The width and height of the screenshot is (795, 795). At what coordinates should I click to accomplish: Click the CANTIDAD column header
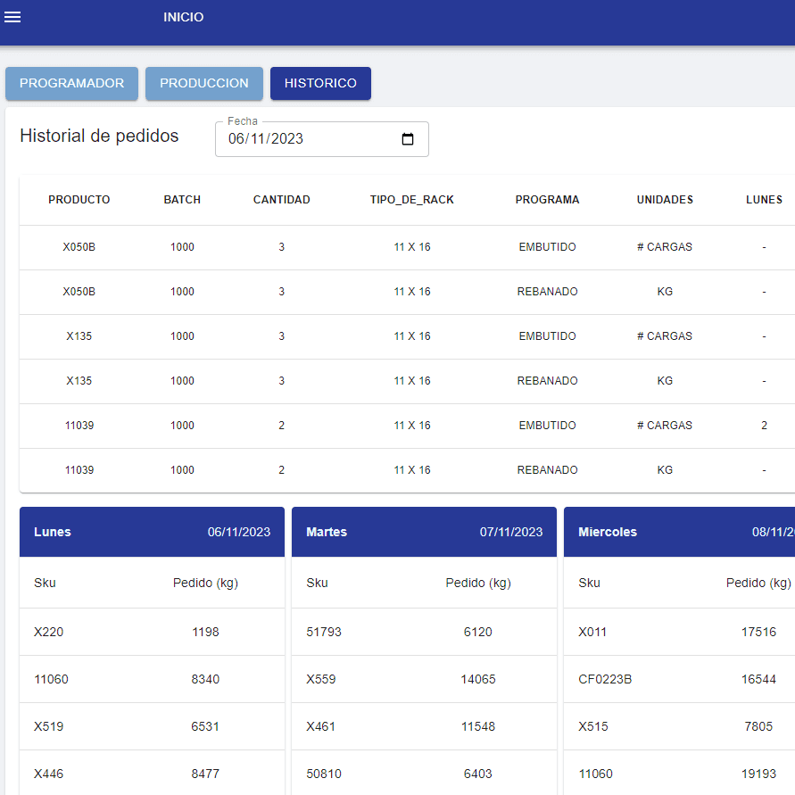[281, 200]
